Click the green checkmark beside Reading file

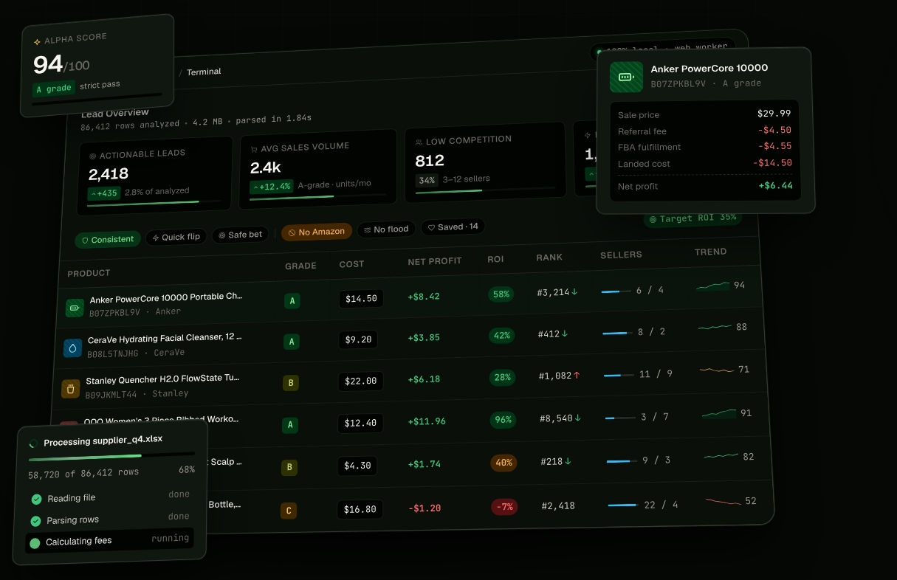click(x=36, y=500)
